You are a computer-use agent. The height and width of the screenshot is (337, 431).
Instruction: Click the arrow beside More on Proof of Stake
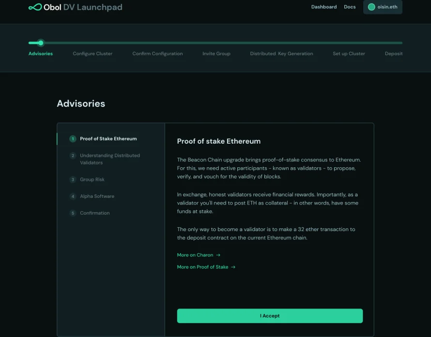click(x=233, y=267)
